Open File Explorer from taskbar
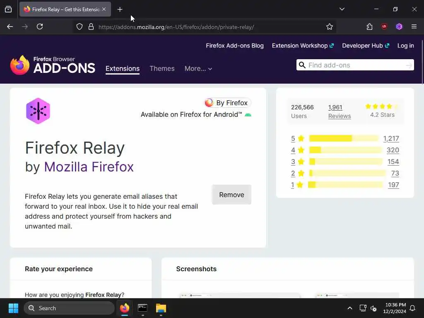The height and width of the screenshot is (318, 424). pos(161,308)
